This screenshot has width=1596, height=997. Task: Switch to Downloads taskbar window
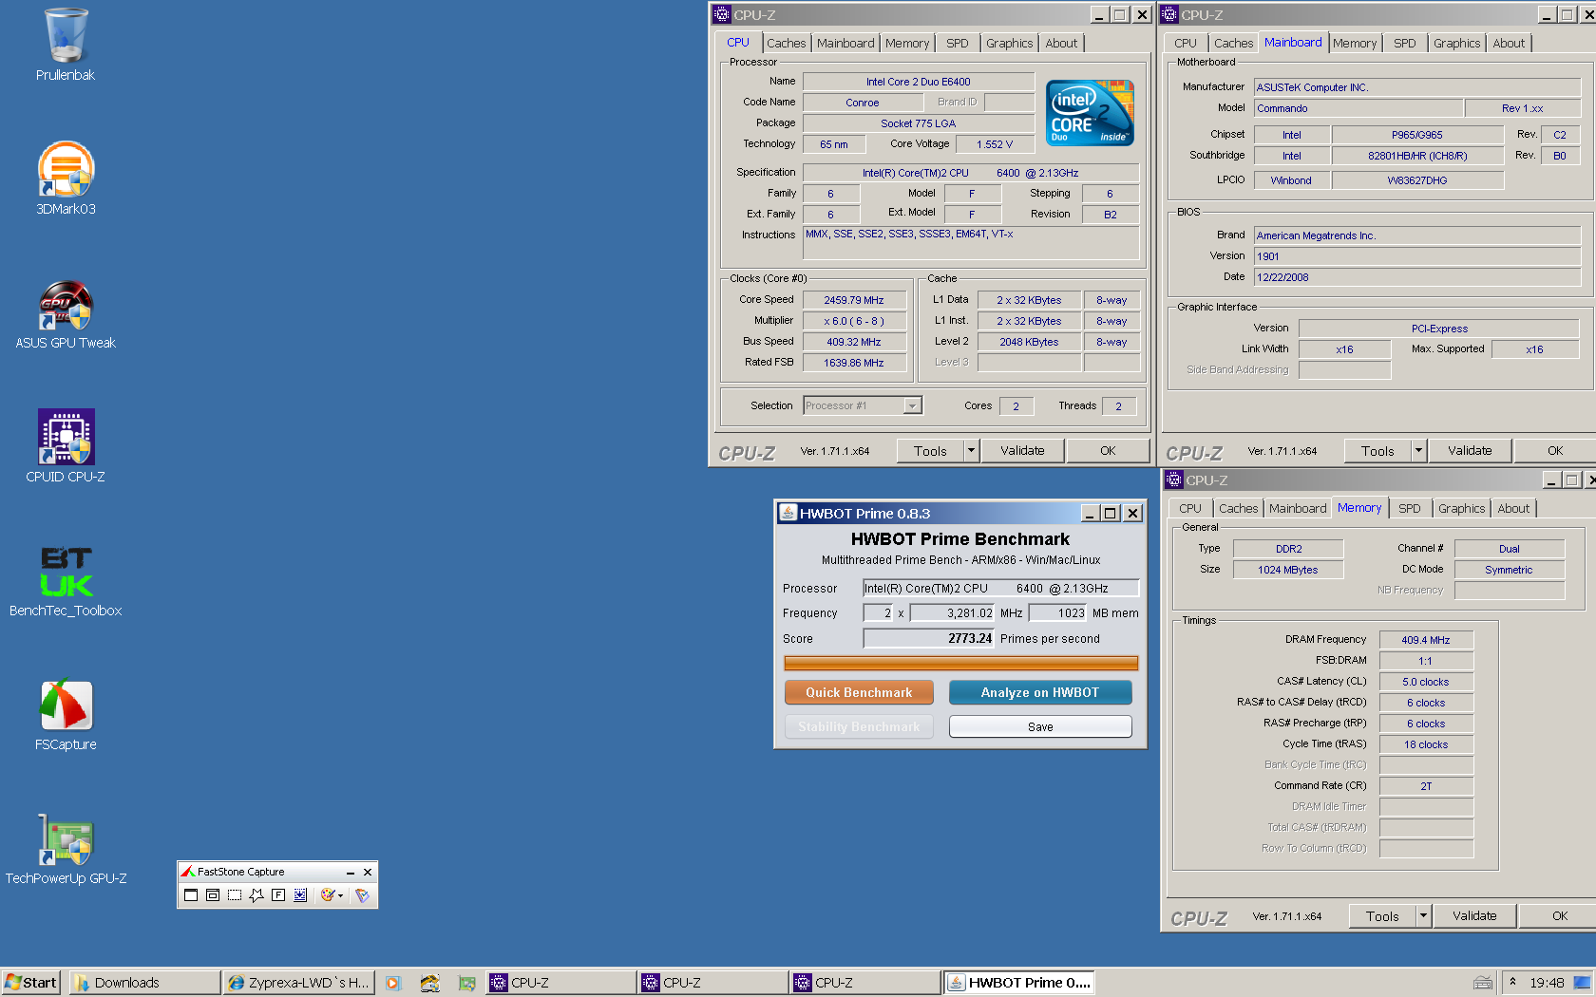(x=144, y=983)
